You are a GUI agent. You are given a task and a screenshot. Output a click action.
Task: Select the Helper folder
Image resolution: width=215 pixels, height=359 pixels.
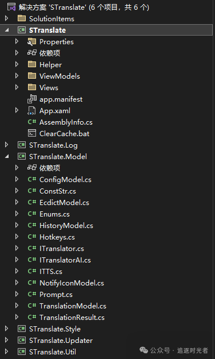[50, 64]
